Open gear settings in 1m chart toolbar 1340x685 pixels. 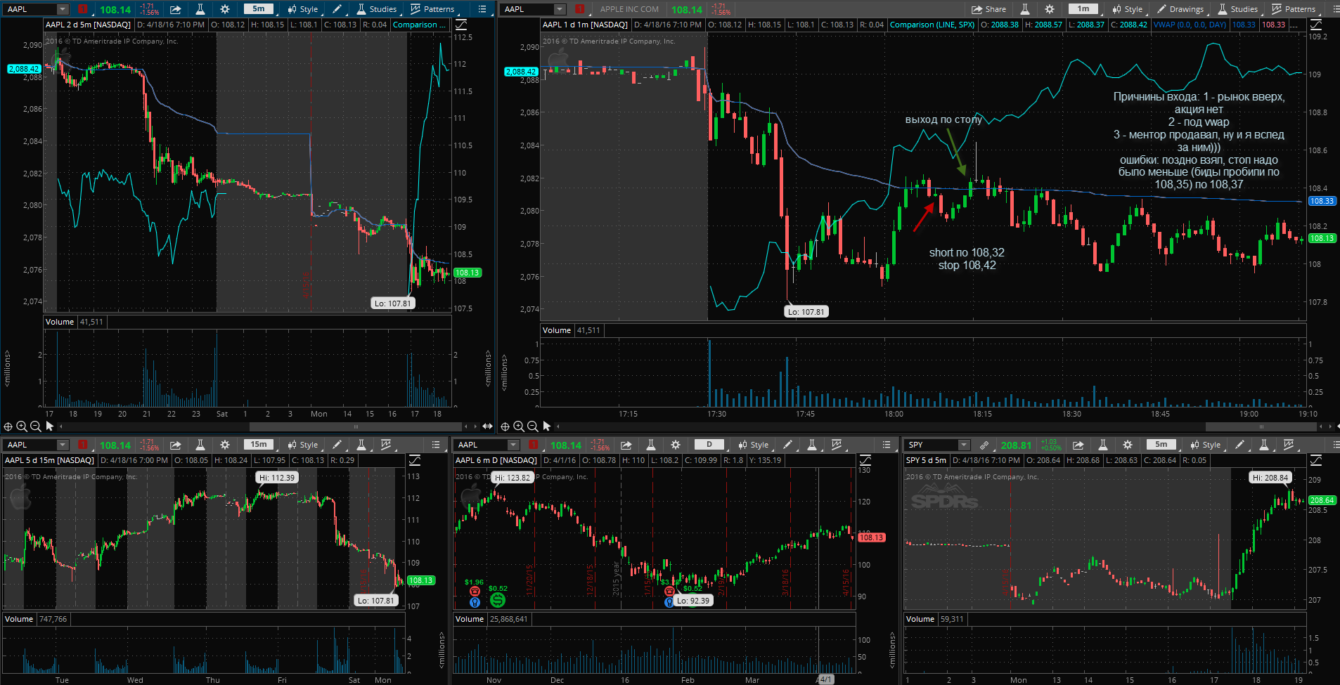1050,9
